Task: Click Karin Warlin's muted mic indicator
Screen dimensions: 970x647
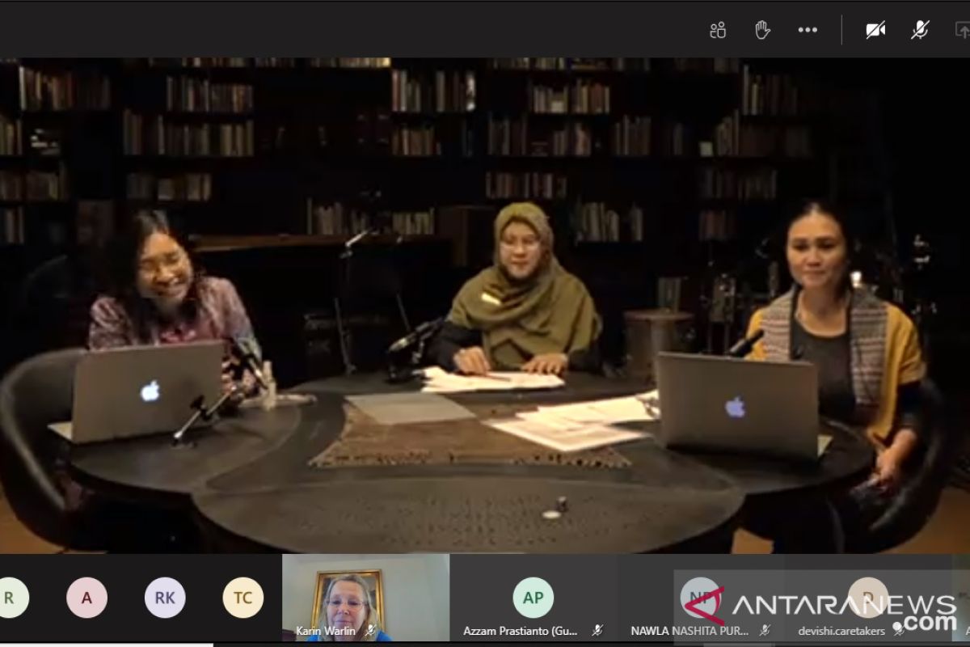Action: 370,630
